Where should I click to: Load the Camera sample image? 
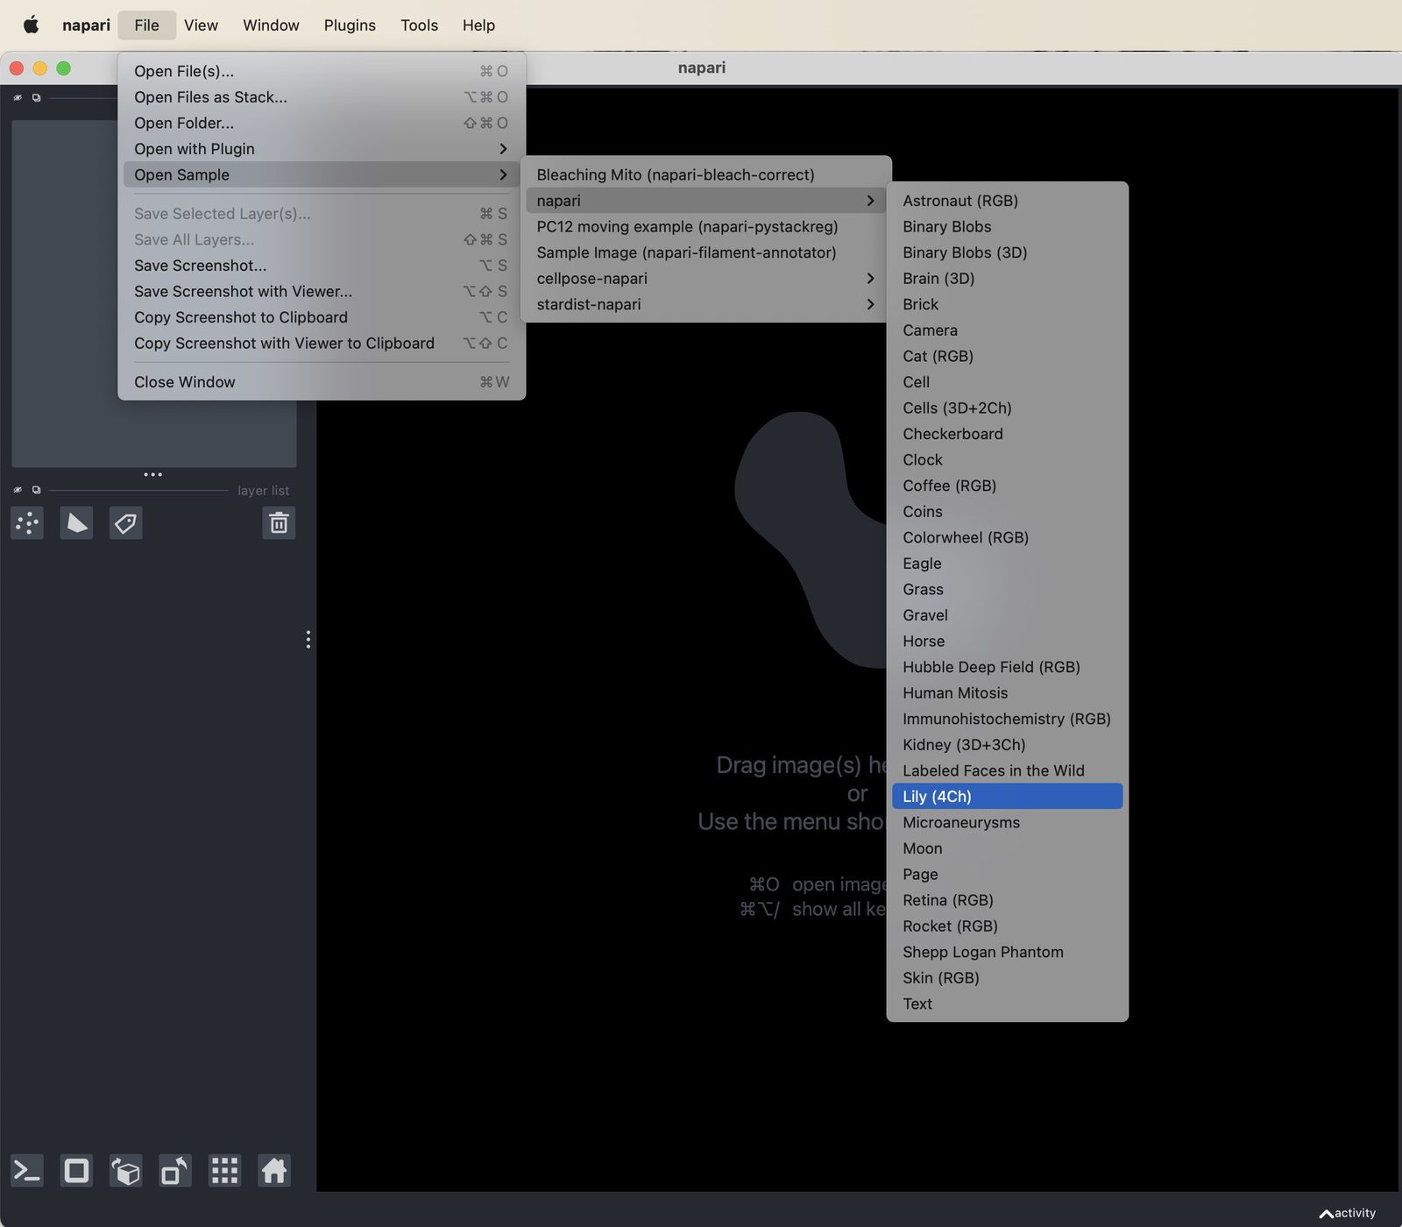tap(1007, 330)
